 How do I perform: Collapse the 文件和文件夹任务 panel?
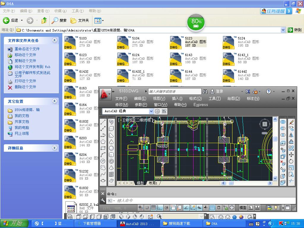[x=54, y=40]
